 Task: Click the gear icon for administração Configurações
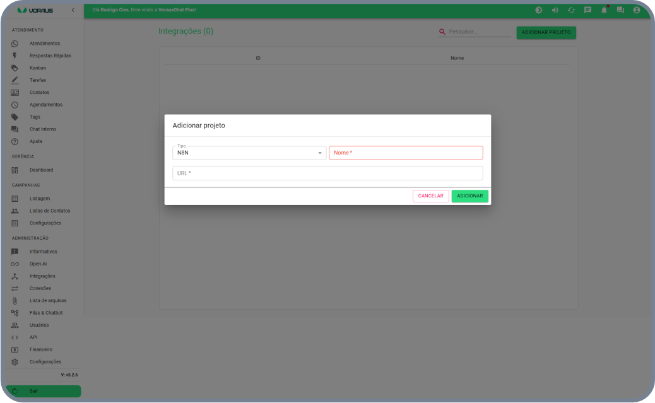pos(15,362)
